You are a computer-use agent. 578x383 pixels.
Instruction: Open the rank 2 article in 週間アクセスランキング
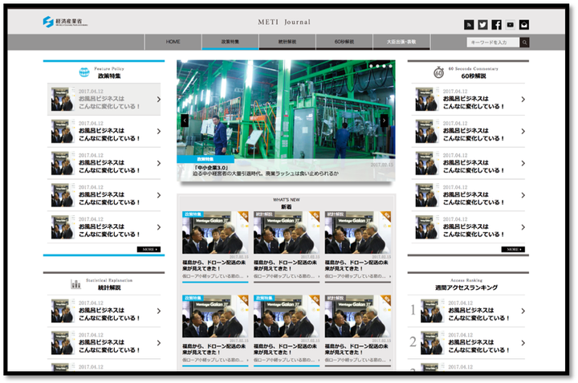468,343
